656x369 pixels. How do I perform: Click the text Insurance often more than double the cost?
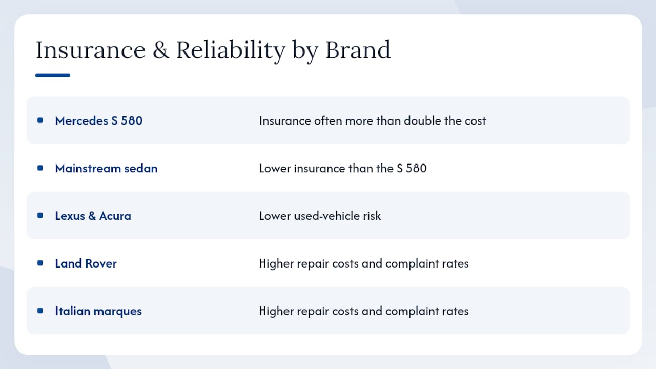click(373, 121)
